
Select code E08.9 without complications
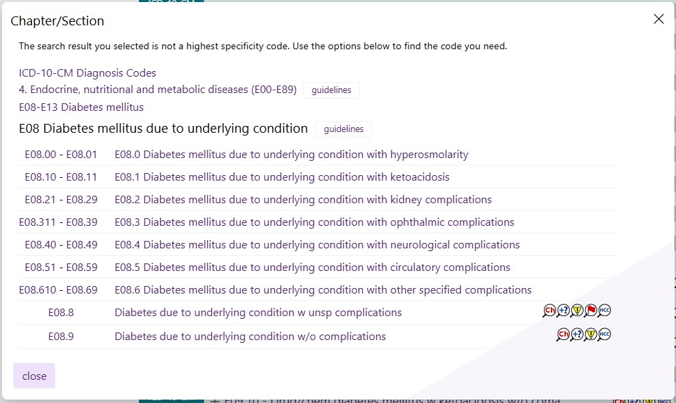[x=250, y=336]
